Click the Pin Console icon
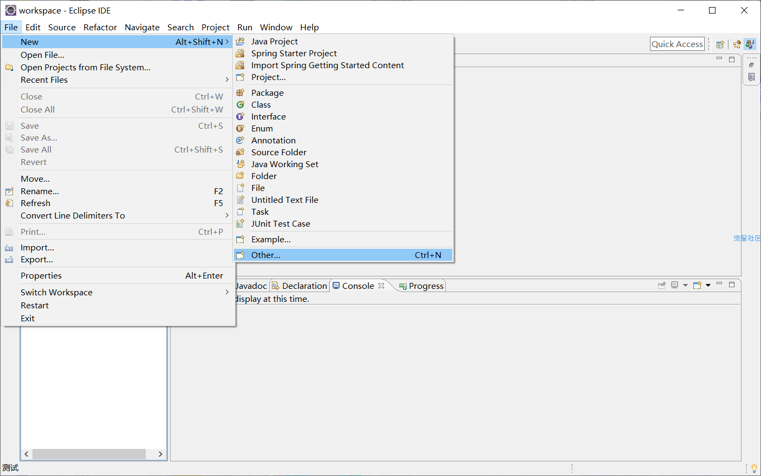Screen dimensions: 761x476 point(661,285)
